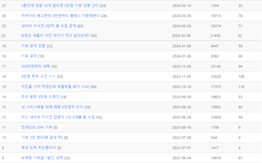Open post '치킨을 시켜 먹었는데 부들부들'

[55, 87]
